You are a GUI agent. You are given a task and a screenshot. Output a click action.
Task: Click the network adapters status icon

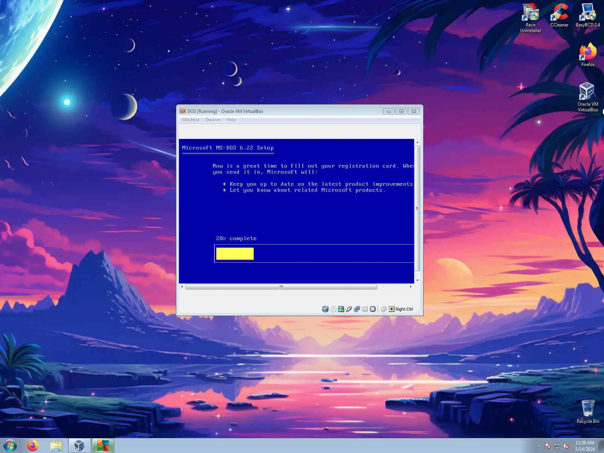coord(357,309)
